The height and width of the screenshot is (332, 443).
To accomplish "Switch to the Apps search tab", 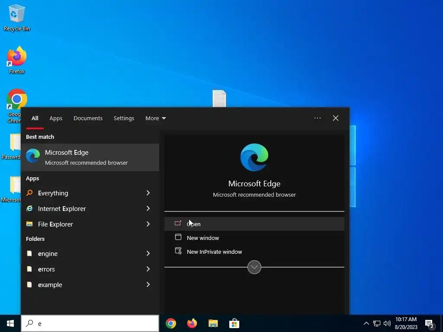I will click(x=56, y=118).
